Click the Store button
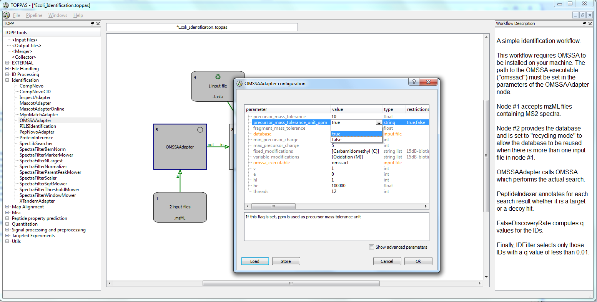This screenshot has height=302, width=597. point(286,261)
